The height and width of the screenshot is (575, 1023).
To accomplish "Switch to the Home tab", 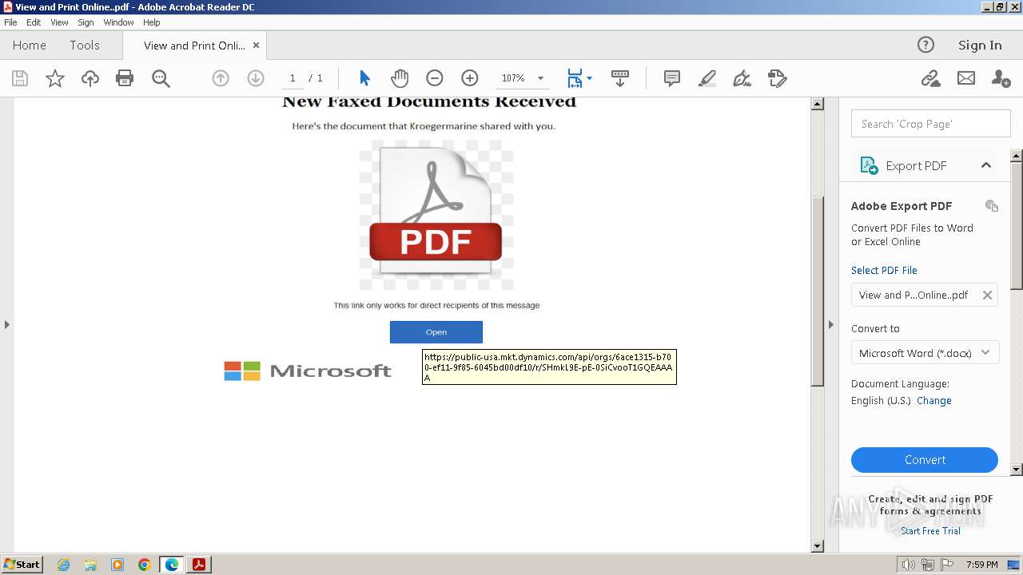I will pyautogui.click(x=30, y=46).
